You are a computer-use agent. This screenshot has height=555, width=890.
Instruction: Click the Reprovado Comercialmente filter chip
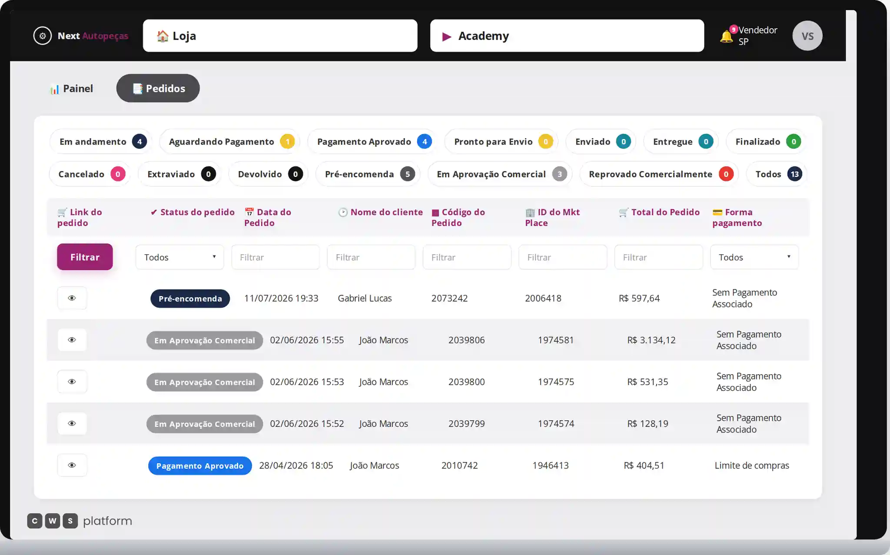(x=659, y=174)
